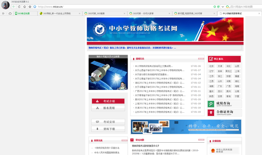
Task: Click the red certificate query icon
Action: pos(211,113)
